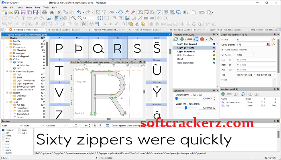Open the File menu
This screenshot has height=160, width=281.
coord(5,8)
